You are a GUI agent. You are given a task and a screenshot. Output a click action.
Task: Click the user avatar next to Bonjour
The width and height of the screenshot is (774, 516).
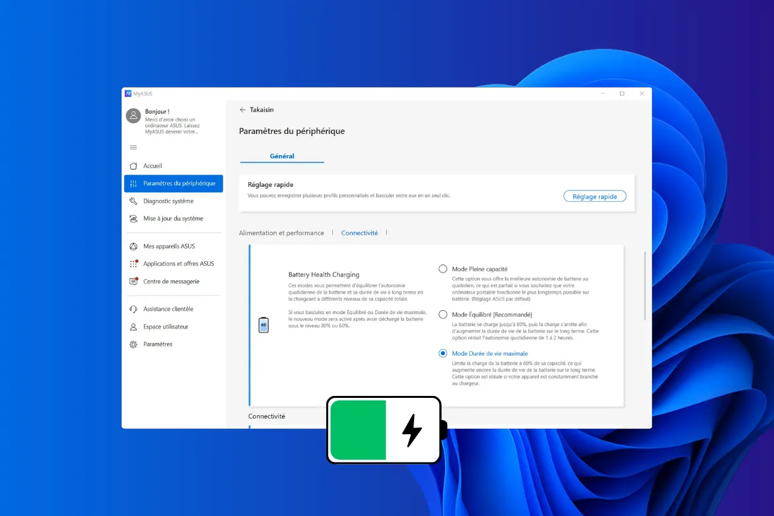pyautogui.click(x=133, y=116)
